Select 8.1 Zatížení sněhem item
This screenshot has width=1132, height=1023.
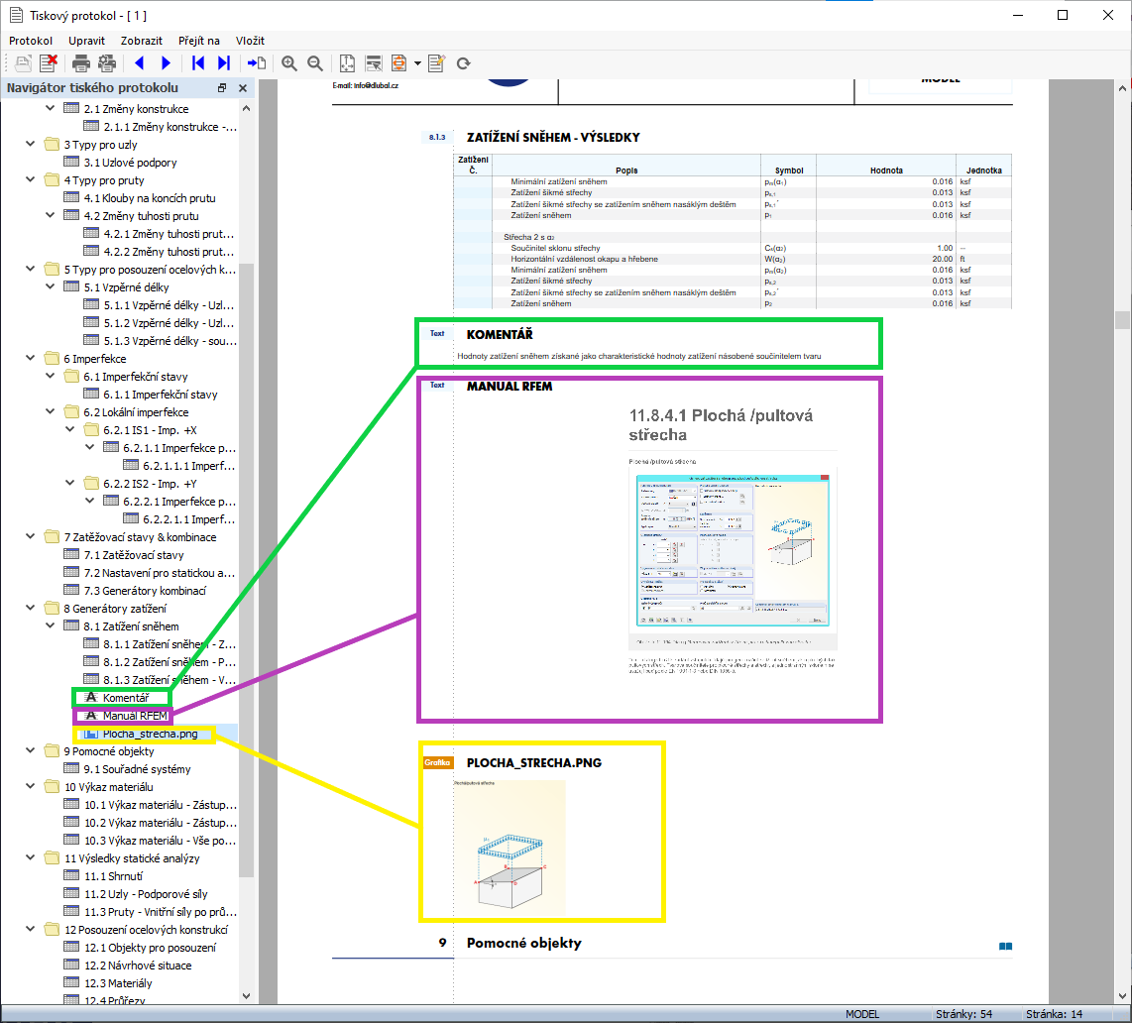(132, 626)
